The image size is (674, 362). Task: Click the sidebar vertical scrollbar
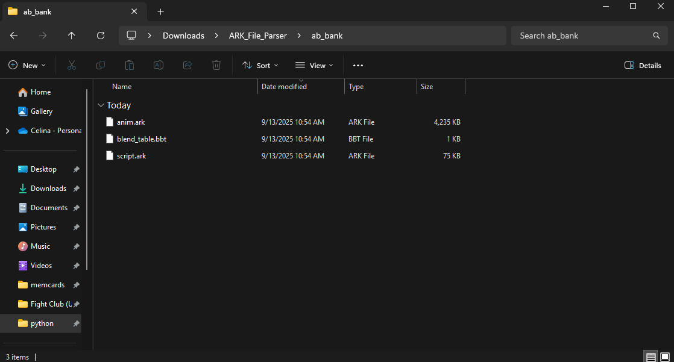tap(87, 179)
